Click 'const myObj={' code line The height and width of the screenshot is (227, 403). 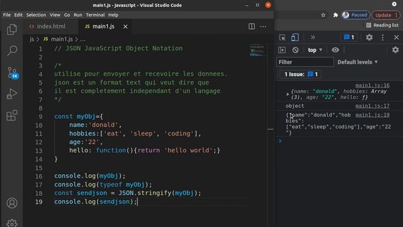coord(78,117)
